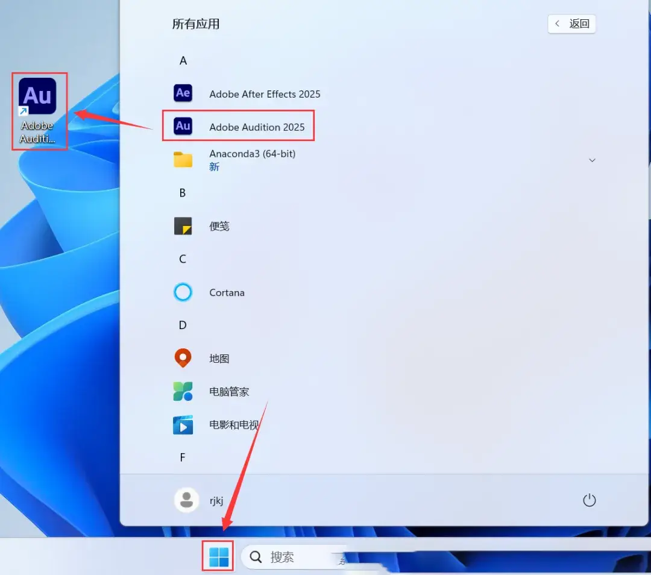The image size is (651, 575).
Task: Jump using the letter C header
Action: [x=183, y=259]
